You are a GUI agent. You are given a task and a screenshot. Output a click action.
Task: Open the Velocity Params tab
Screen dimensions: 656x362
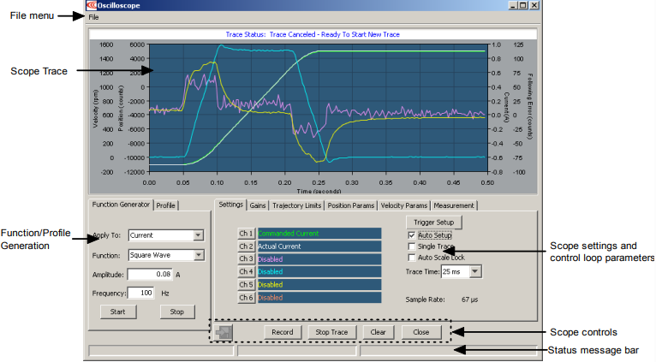[403, 205]
